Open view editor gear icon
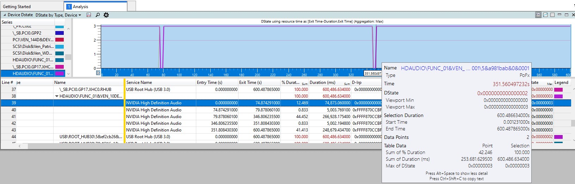575x184 pixels. [106, 15]
